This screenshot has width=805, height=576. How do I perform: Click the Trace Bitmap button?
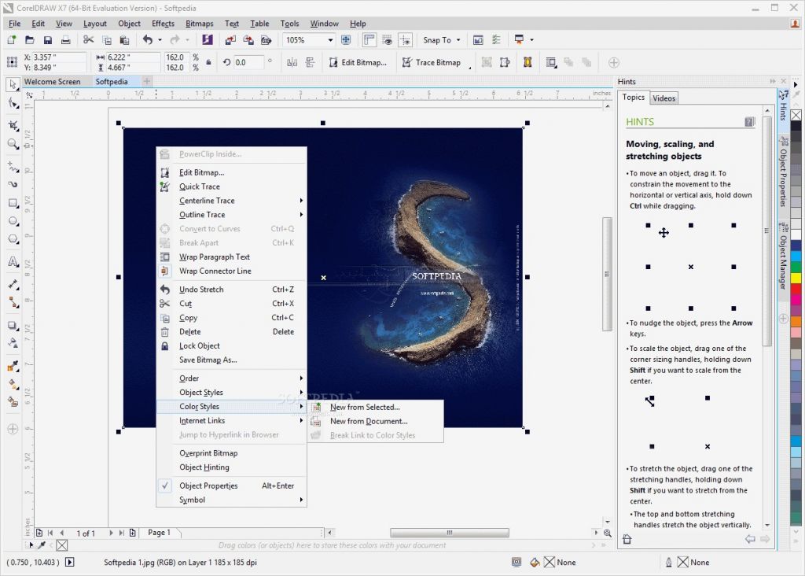pos(431,62)
